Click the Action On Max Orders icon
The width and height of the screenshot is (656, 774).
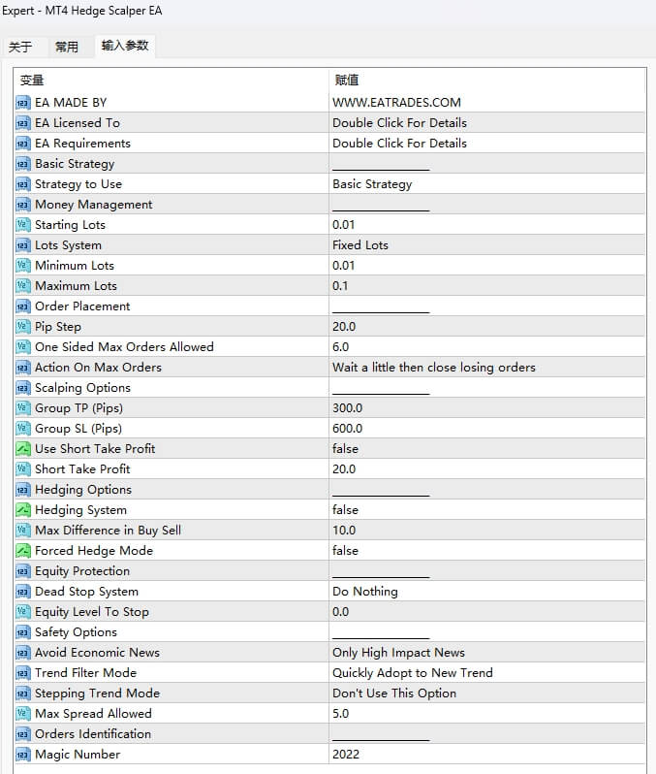tap(23, 368)
